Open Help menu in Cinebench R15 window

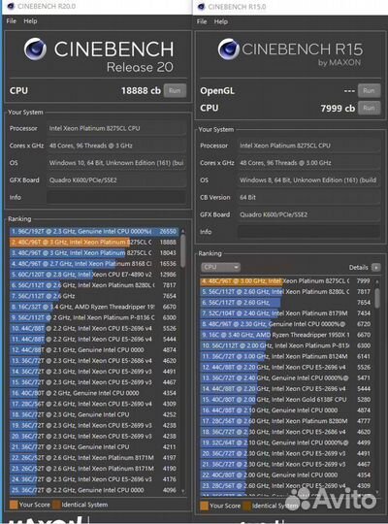[220, 21]
